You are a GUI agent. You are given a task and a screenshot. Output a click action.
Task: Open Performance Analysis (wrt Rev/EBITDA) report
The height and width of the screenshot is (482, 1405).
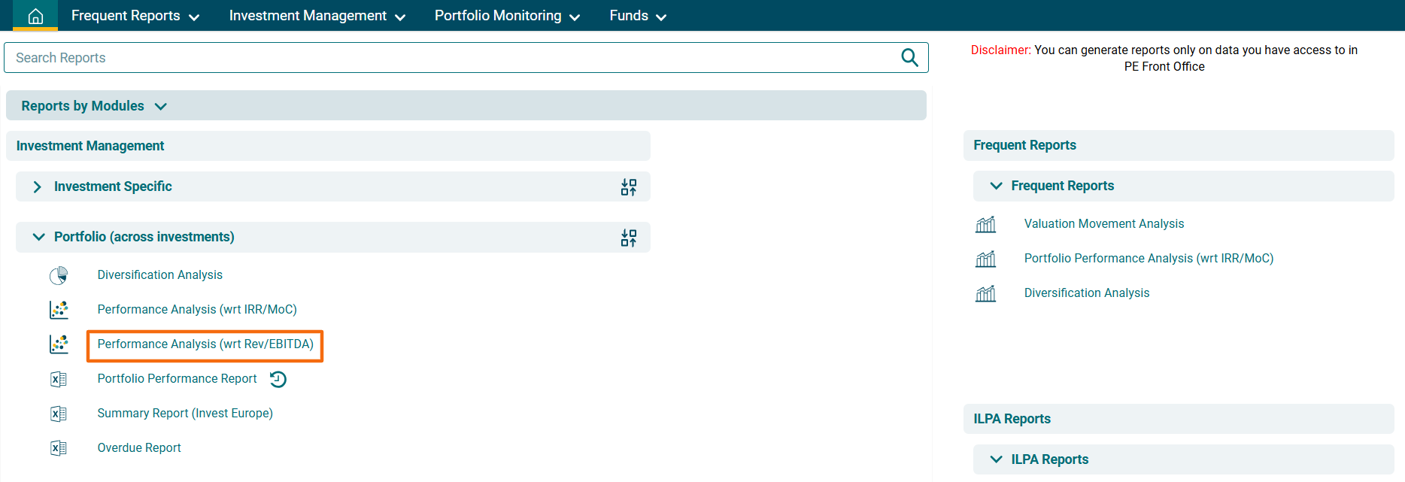pyautogui.click(x=205, y=344)
